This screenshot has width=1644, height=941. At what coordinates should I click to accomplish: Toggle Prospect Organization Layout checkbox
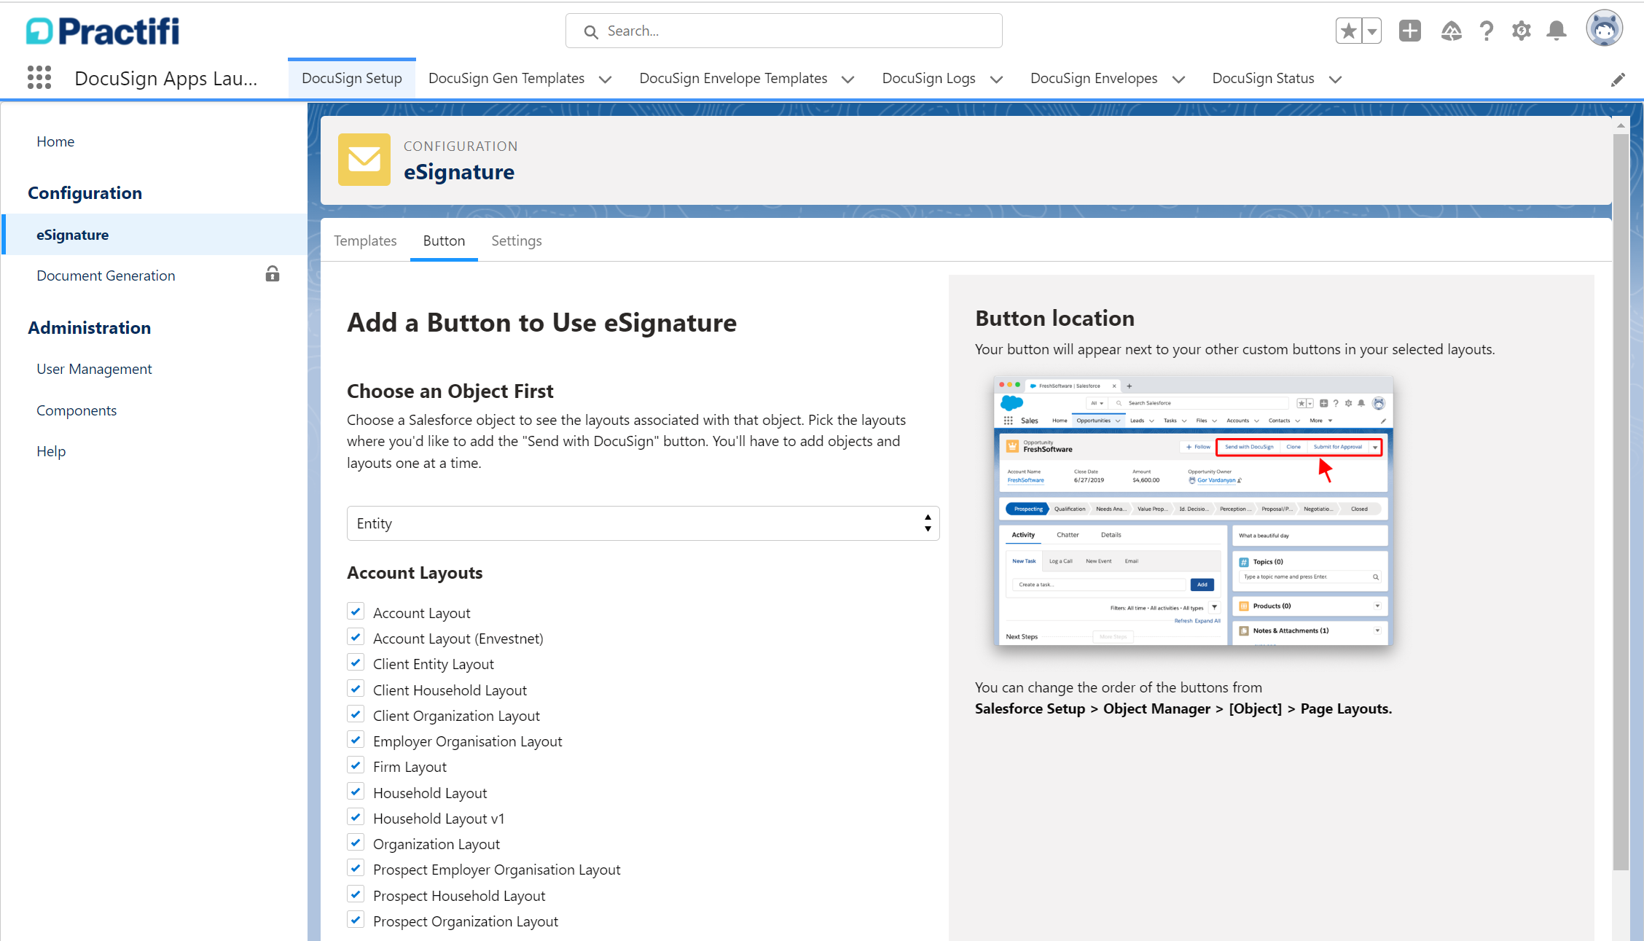coord(356,919)
